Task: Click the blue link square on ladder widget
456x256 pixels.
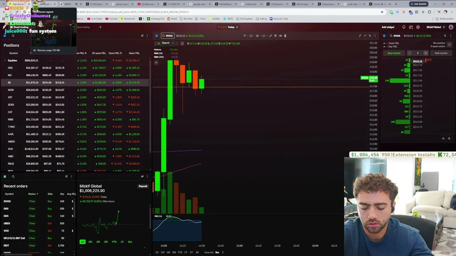Action: point(384,36)
